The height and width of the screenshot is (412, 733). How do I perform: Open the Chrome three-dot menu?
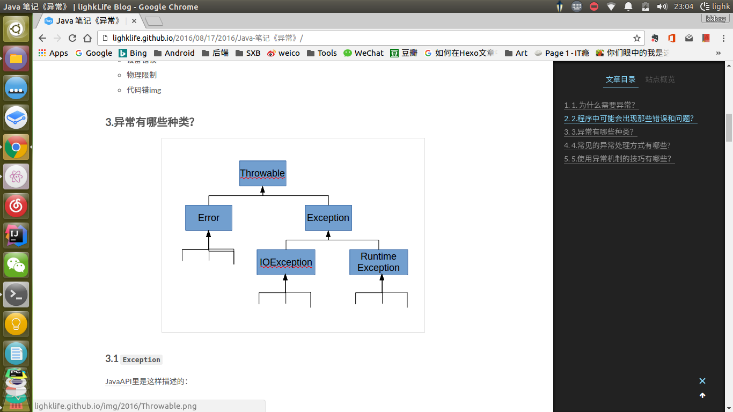coord(723,38)
